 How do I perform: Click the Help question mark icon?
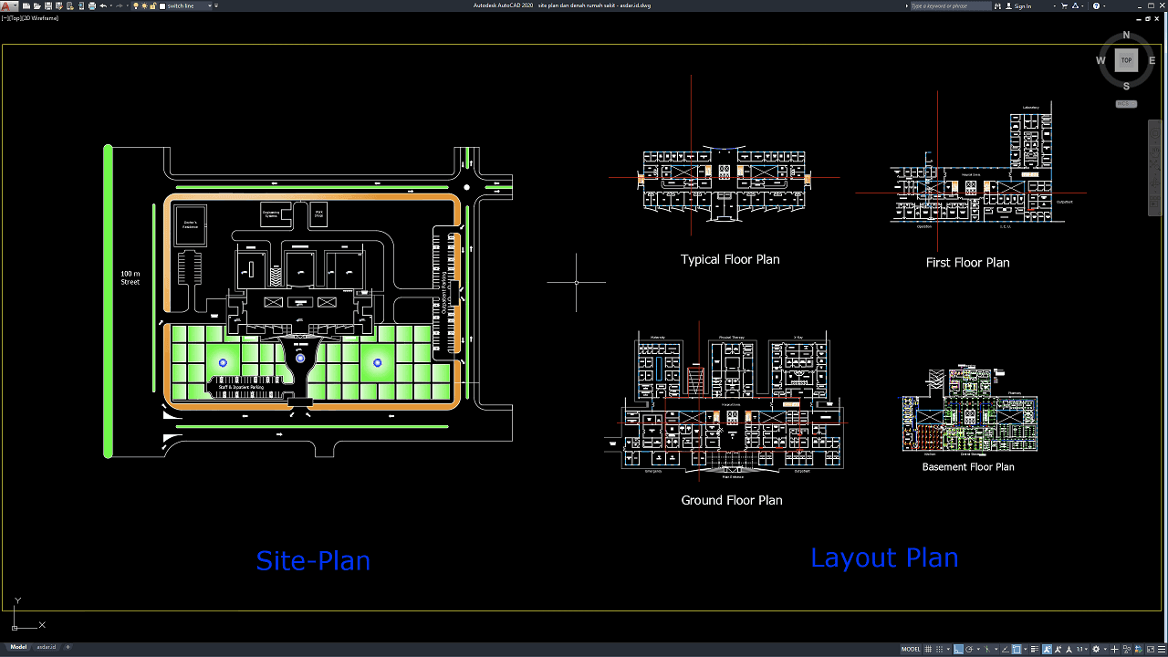pyautogui.click(x=1096, y=5)
